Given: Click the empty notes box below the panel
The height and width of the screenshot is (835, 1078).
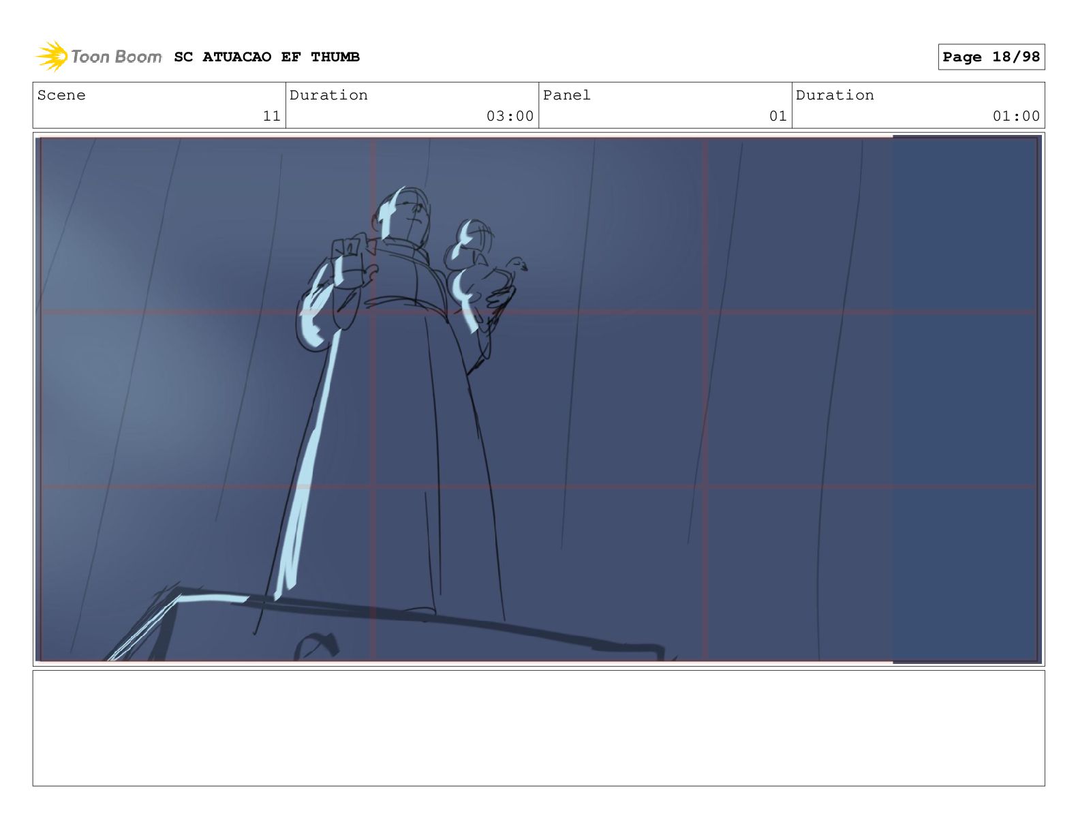Looking at the screenshot, I should pos(538,728).
